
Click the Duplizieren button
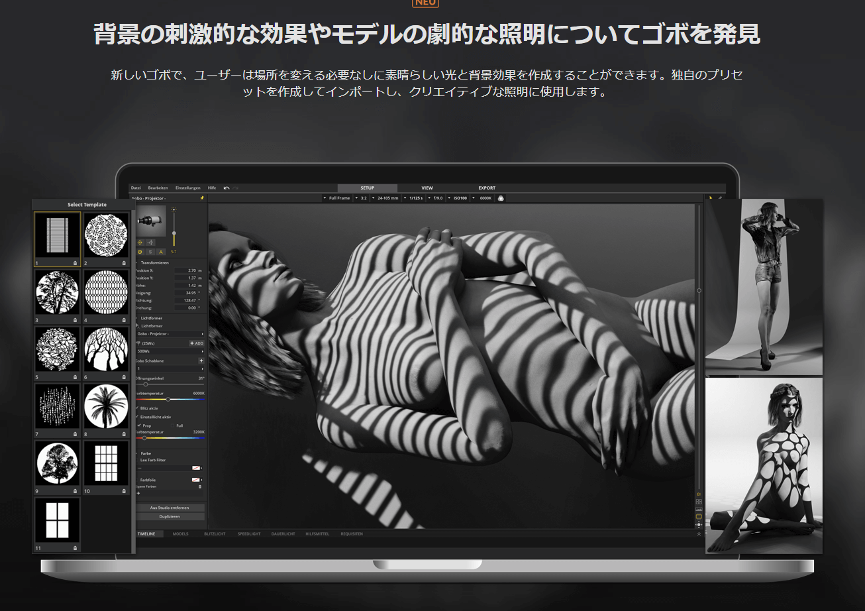pos(170,516)
